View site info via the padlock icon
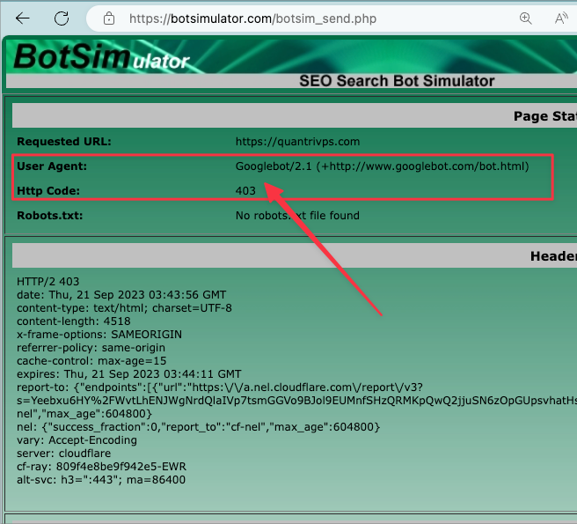Viewport: 577px width, 524px height. point(109,18)
